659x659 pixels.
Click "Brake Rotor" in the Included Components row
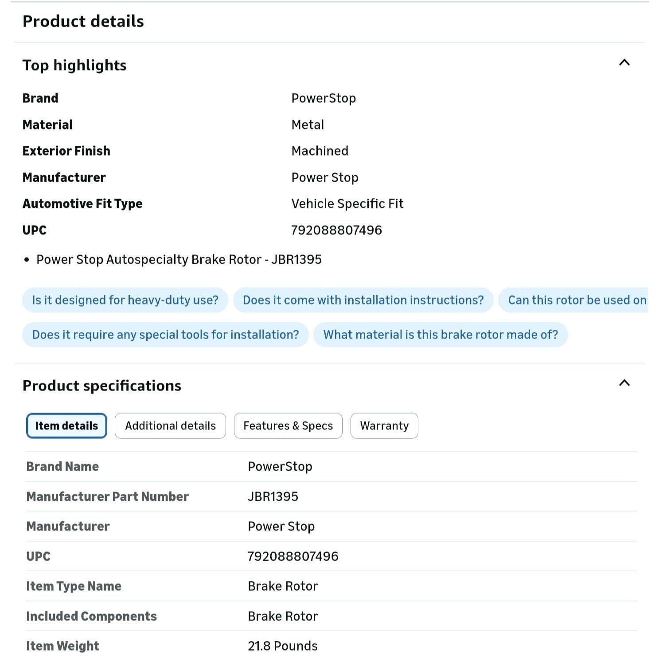[283, 616]
